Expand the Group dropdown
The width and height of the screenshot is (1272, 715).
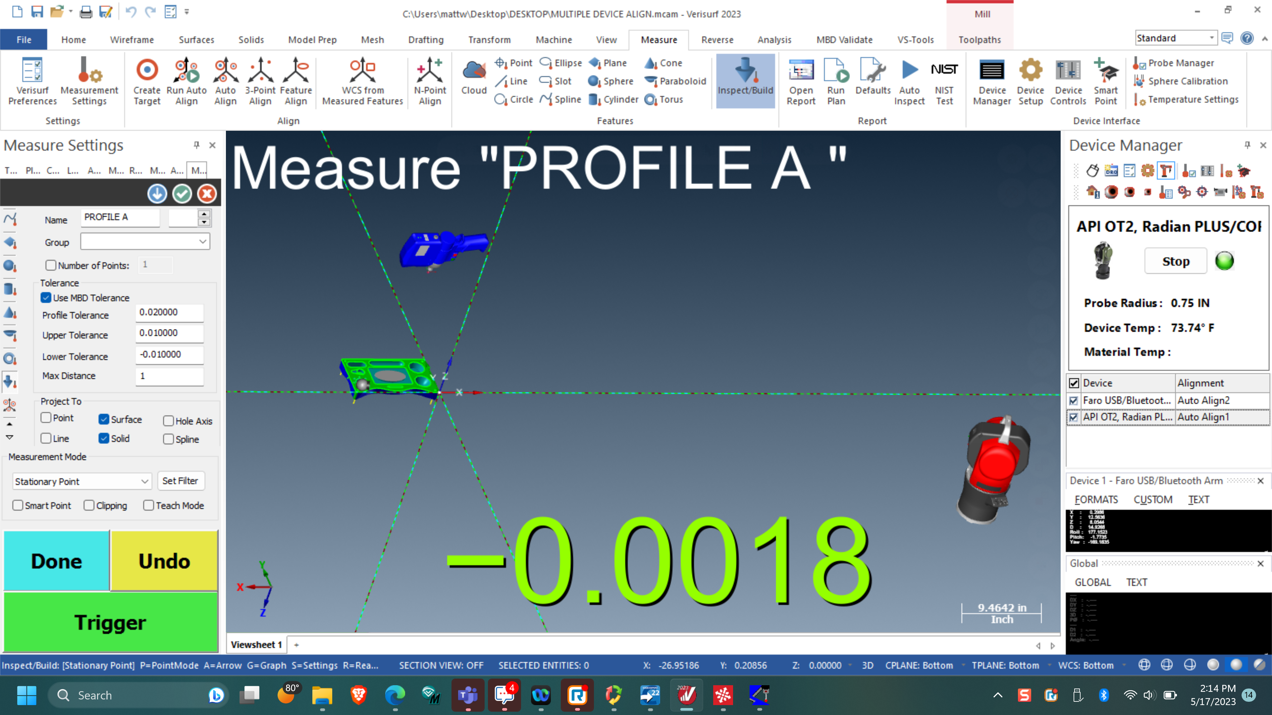(202, 242)
